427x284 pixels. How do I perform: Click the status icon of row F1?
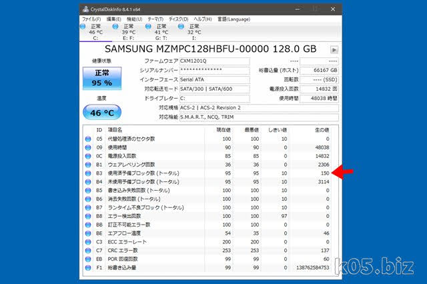[88, 268]
